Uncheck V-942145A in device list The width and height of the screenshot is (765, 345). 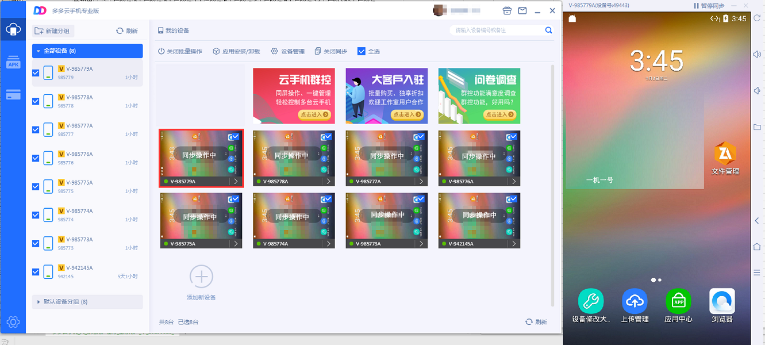(x=36, y=272)
